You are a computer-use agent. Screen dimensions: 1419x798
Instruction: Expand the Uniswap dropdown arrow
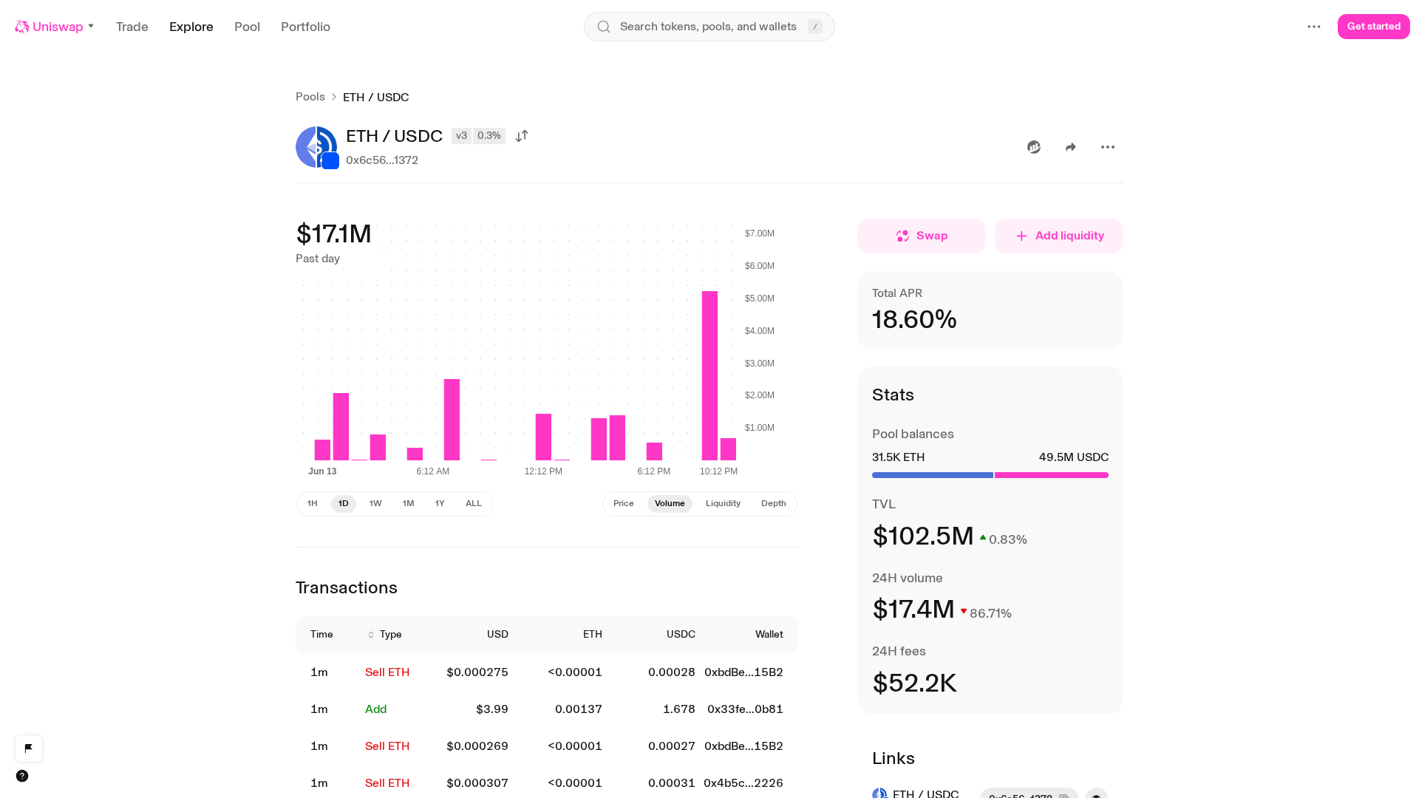[91, 27]
